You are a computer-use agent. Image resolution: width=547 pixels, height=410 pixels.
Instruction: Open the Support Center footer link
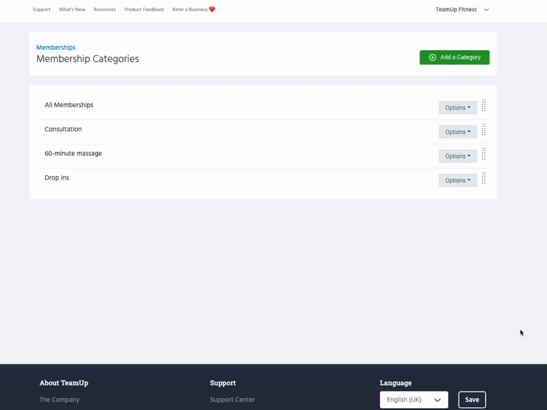coord(232,400)
